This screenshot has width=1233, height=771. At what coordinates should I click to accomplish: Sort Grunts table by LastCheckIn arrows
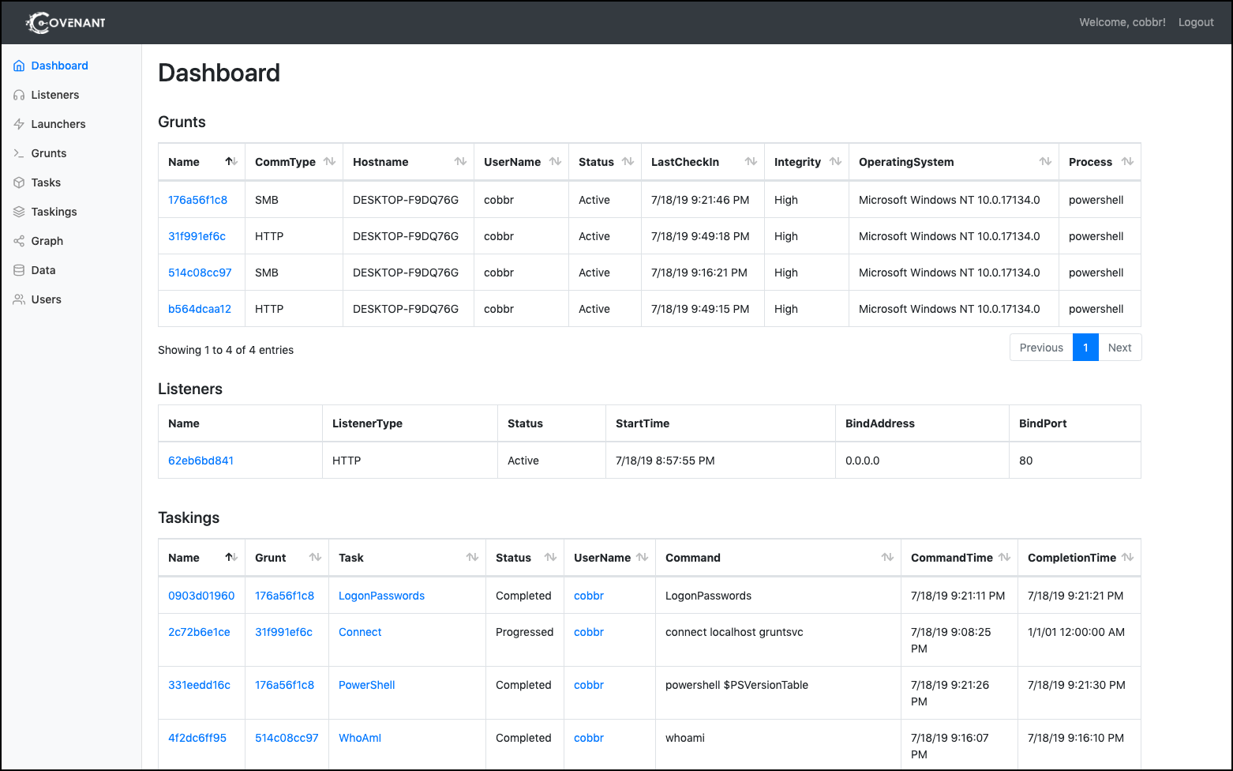click(x=751, y=161)
